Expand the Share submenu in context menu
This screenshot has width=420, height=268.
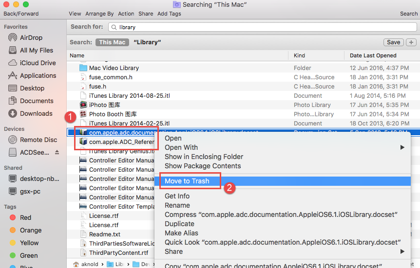pyautogui.click(x=402, y=251)
